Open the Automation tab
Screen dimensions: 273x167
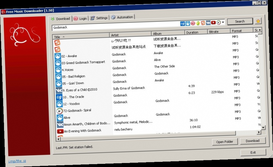tap(122, 17)
